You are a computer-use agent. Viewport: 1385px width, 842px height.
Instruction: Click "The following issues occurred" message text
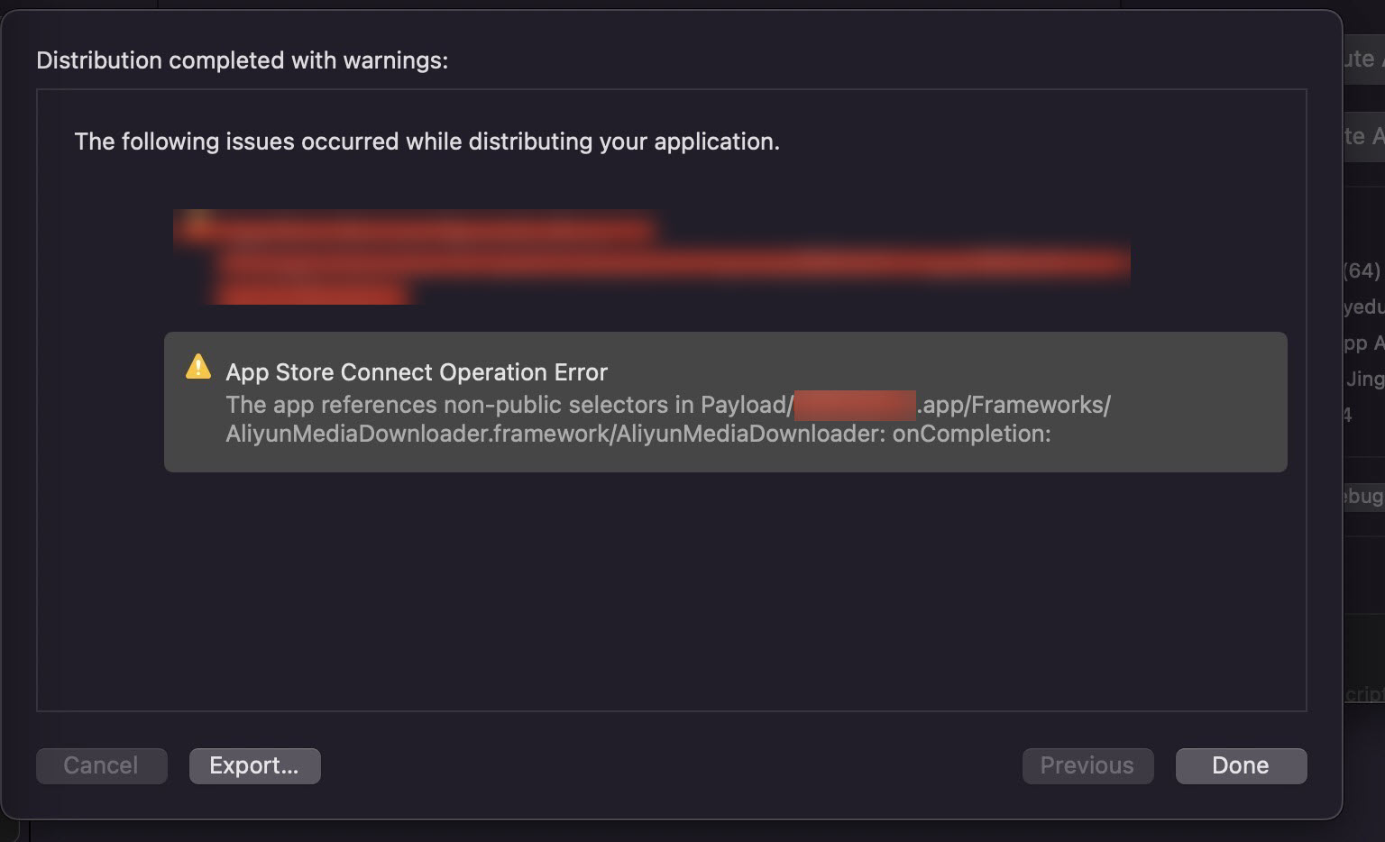[x=426, y=142]
